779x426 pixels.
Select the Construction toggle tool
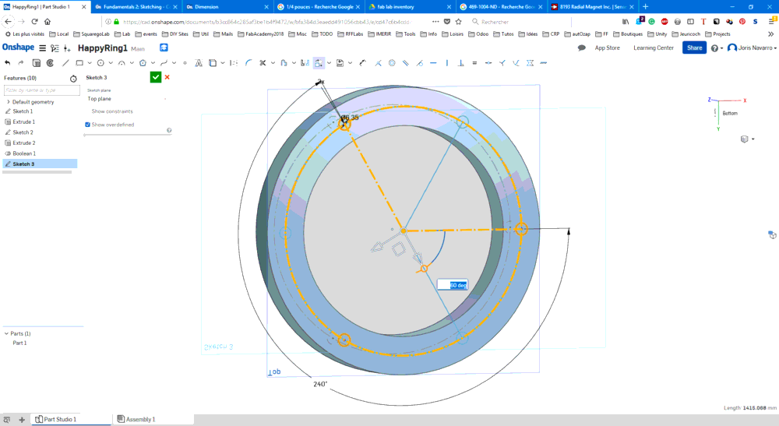pyautogui.click(x=234, y=63)
